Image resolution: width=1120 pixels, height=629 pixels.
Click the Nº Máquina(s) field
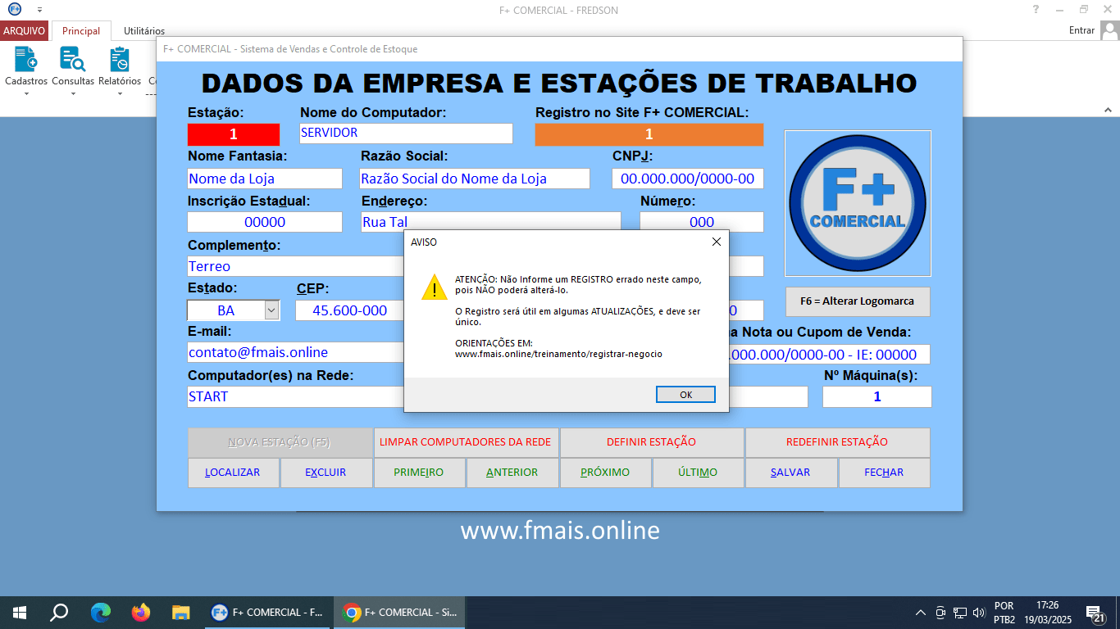point(877,396)
